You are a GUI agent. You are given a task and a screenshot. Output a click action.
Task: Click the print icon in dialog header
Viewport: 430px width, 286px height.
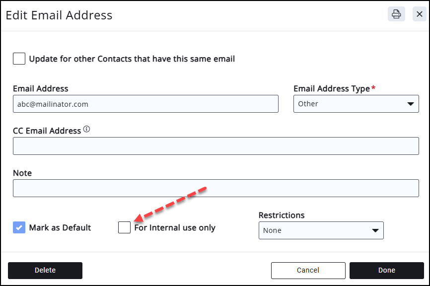pyautogui.click(x=396, y=14)
